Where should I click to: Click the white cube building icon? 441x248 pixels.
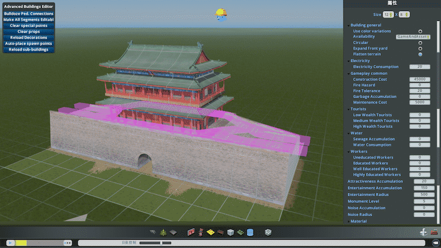(x=230, y=232)
